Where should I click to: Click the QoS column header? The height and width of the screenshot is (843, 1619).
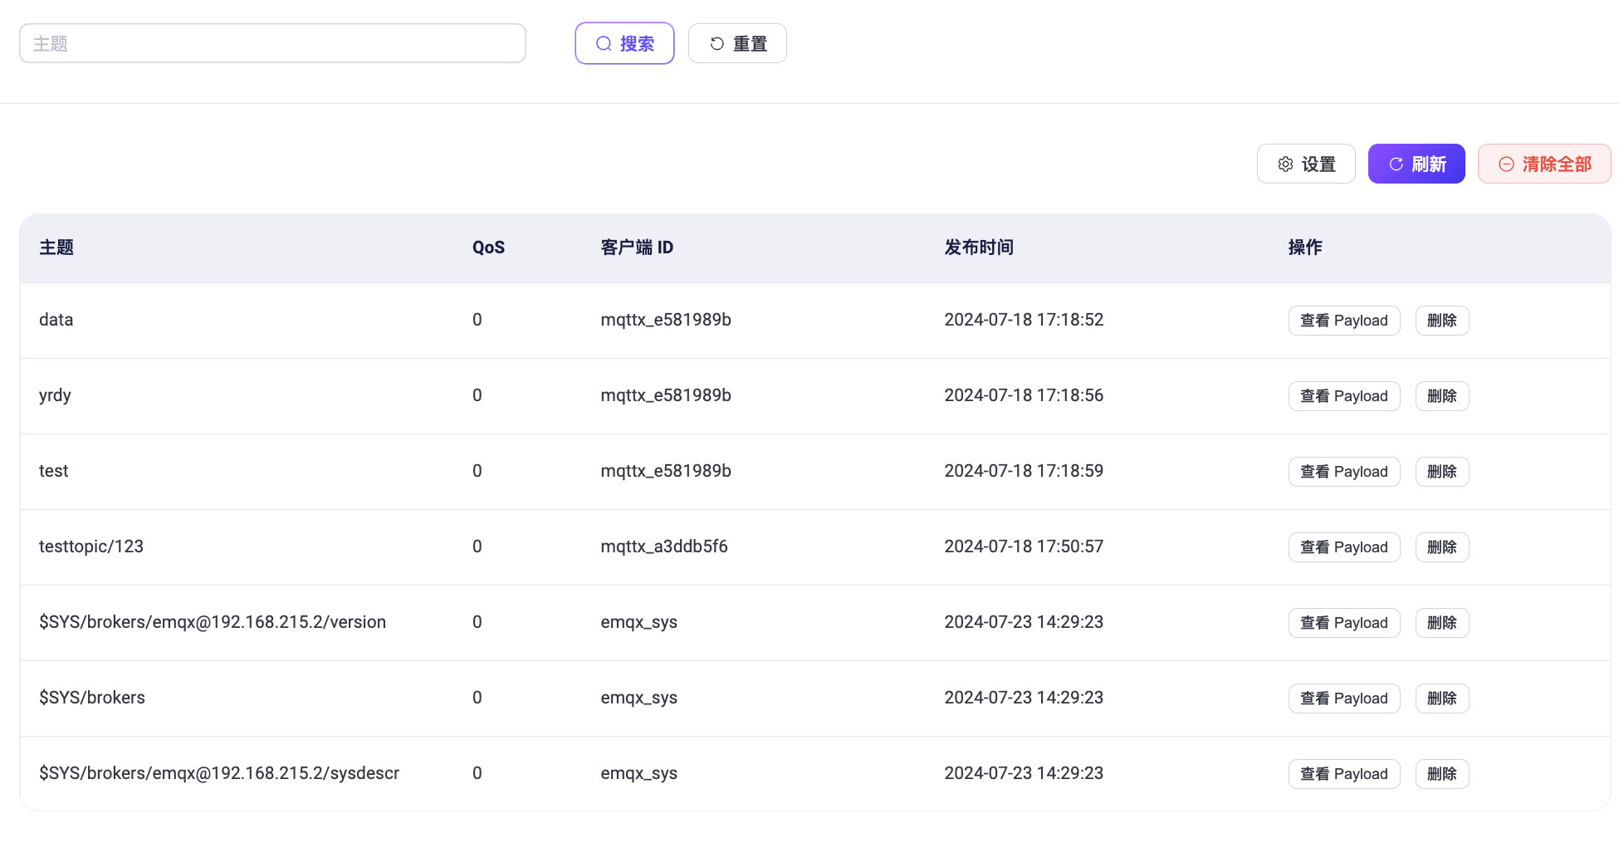click(x=488, y=248)
